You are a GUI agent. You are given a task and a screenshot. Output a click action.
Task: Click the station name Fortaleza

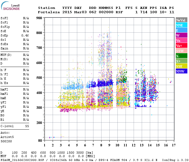(x=49, y=12)
